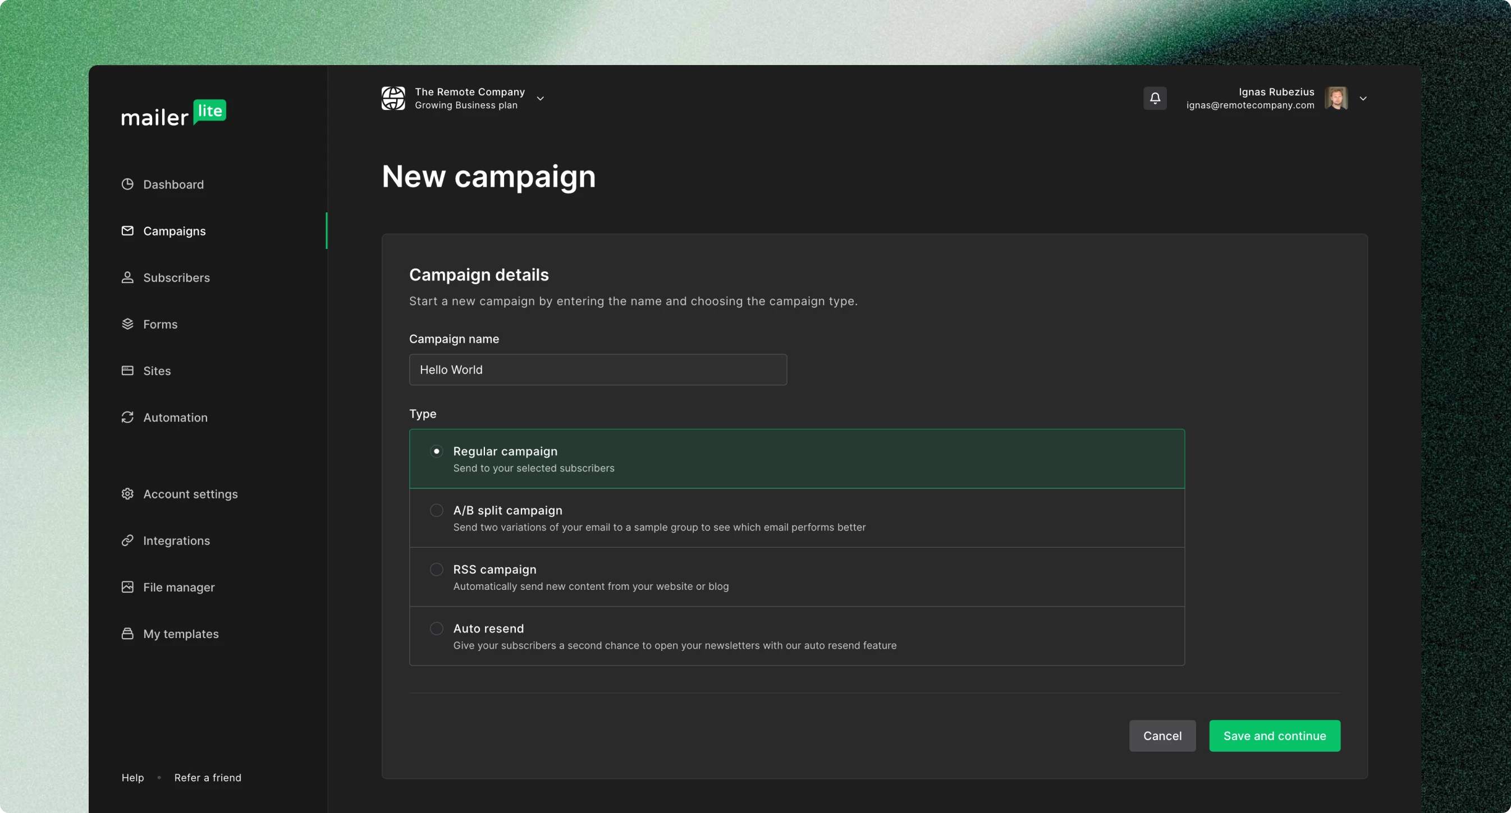Click the Dashboard clock icon in sidebar
Screen dimensions: 1511x813
pyautogui.click(x=127, y=184)
